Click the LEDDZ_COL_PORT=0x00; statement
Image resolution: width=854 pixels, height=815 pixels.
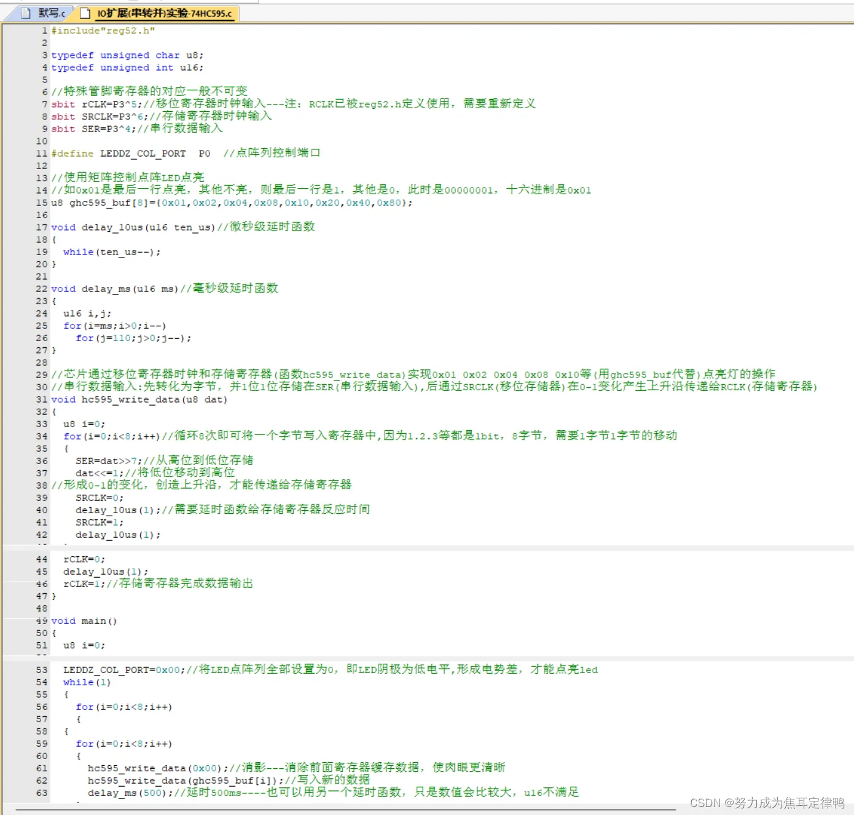[124, 670]
